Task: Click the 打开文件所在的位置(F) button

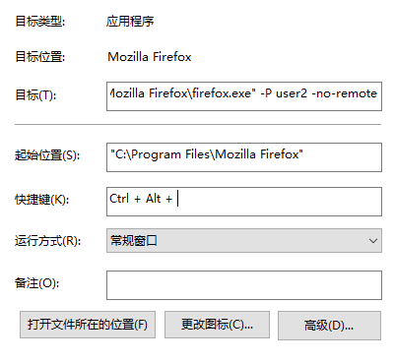Action: point(88,325)
